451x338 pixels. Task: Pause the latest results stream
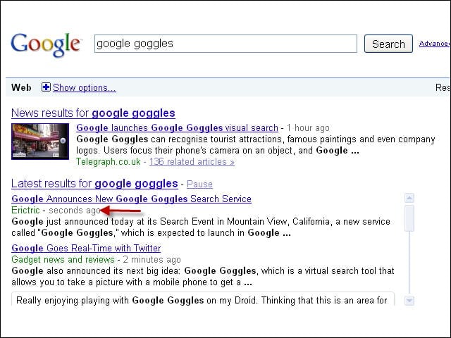199,184
